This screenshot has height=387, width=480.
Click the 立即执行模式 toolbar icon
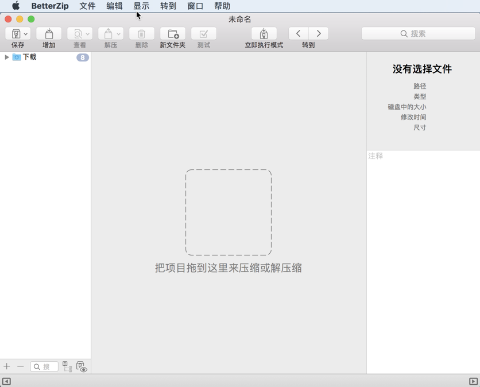coord(264,34)
